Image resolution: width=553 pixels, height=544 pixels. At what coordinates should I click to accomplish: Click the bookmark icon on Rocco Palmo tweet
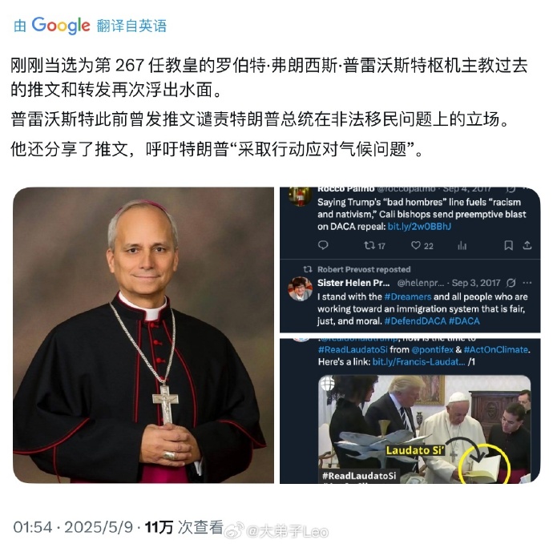pos(508,245)
